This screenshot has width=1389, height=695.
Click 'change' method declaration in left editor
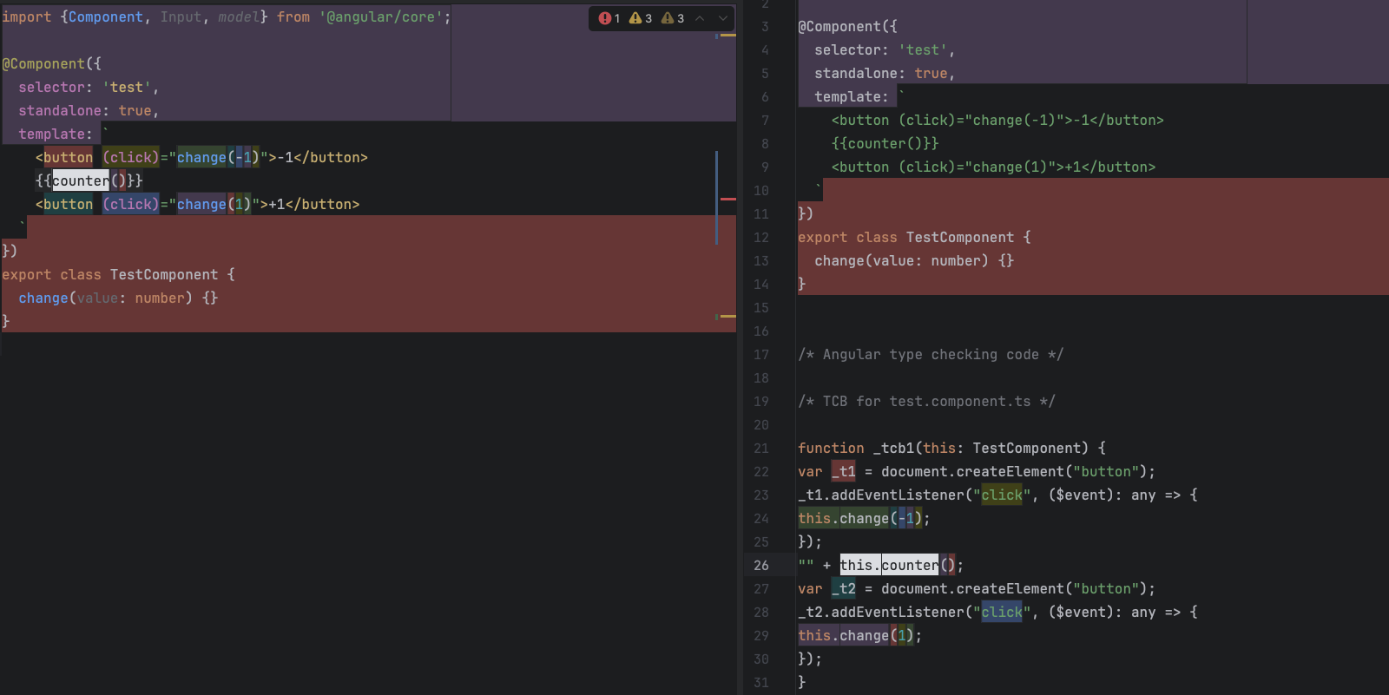click(43, 298)
